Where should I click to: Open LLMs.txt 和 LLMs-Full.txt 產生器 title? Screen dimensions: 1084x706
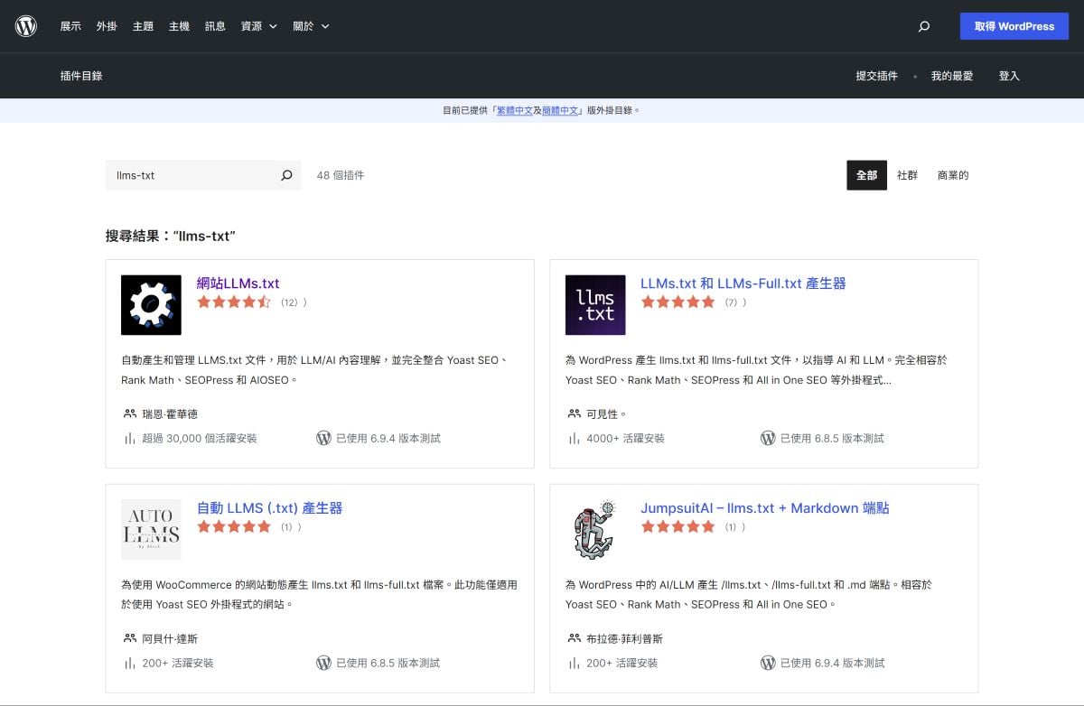(743, 283)
